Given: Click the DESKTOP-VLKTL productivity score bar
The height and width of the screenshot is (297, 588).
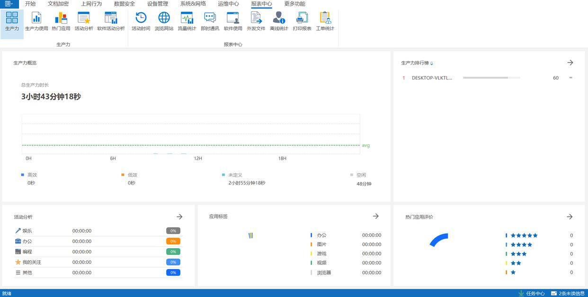Looking at the screenshot, I should click(491, 78).
